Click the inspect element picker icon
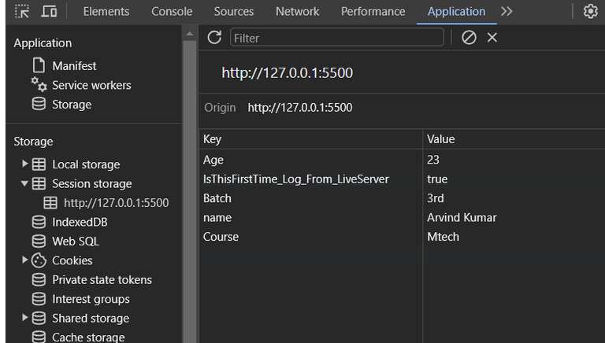Image resolution: width=605 pixels, height=343 pixels. (x=22, y=12)
